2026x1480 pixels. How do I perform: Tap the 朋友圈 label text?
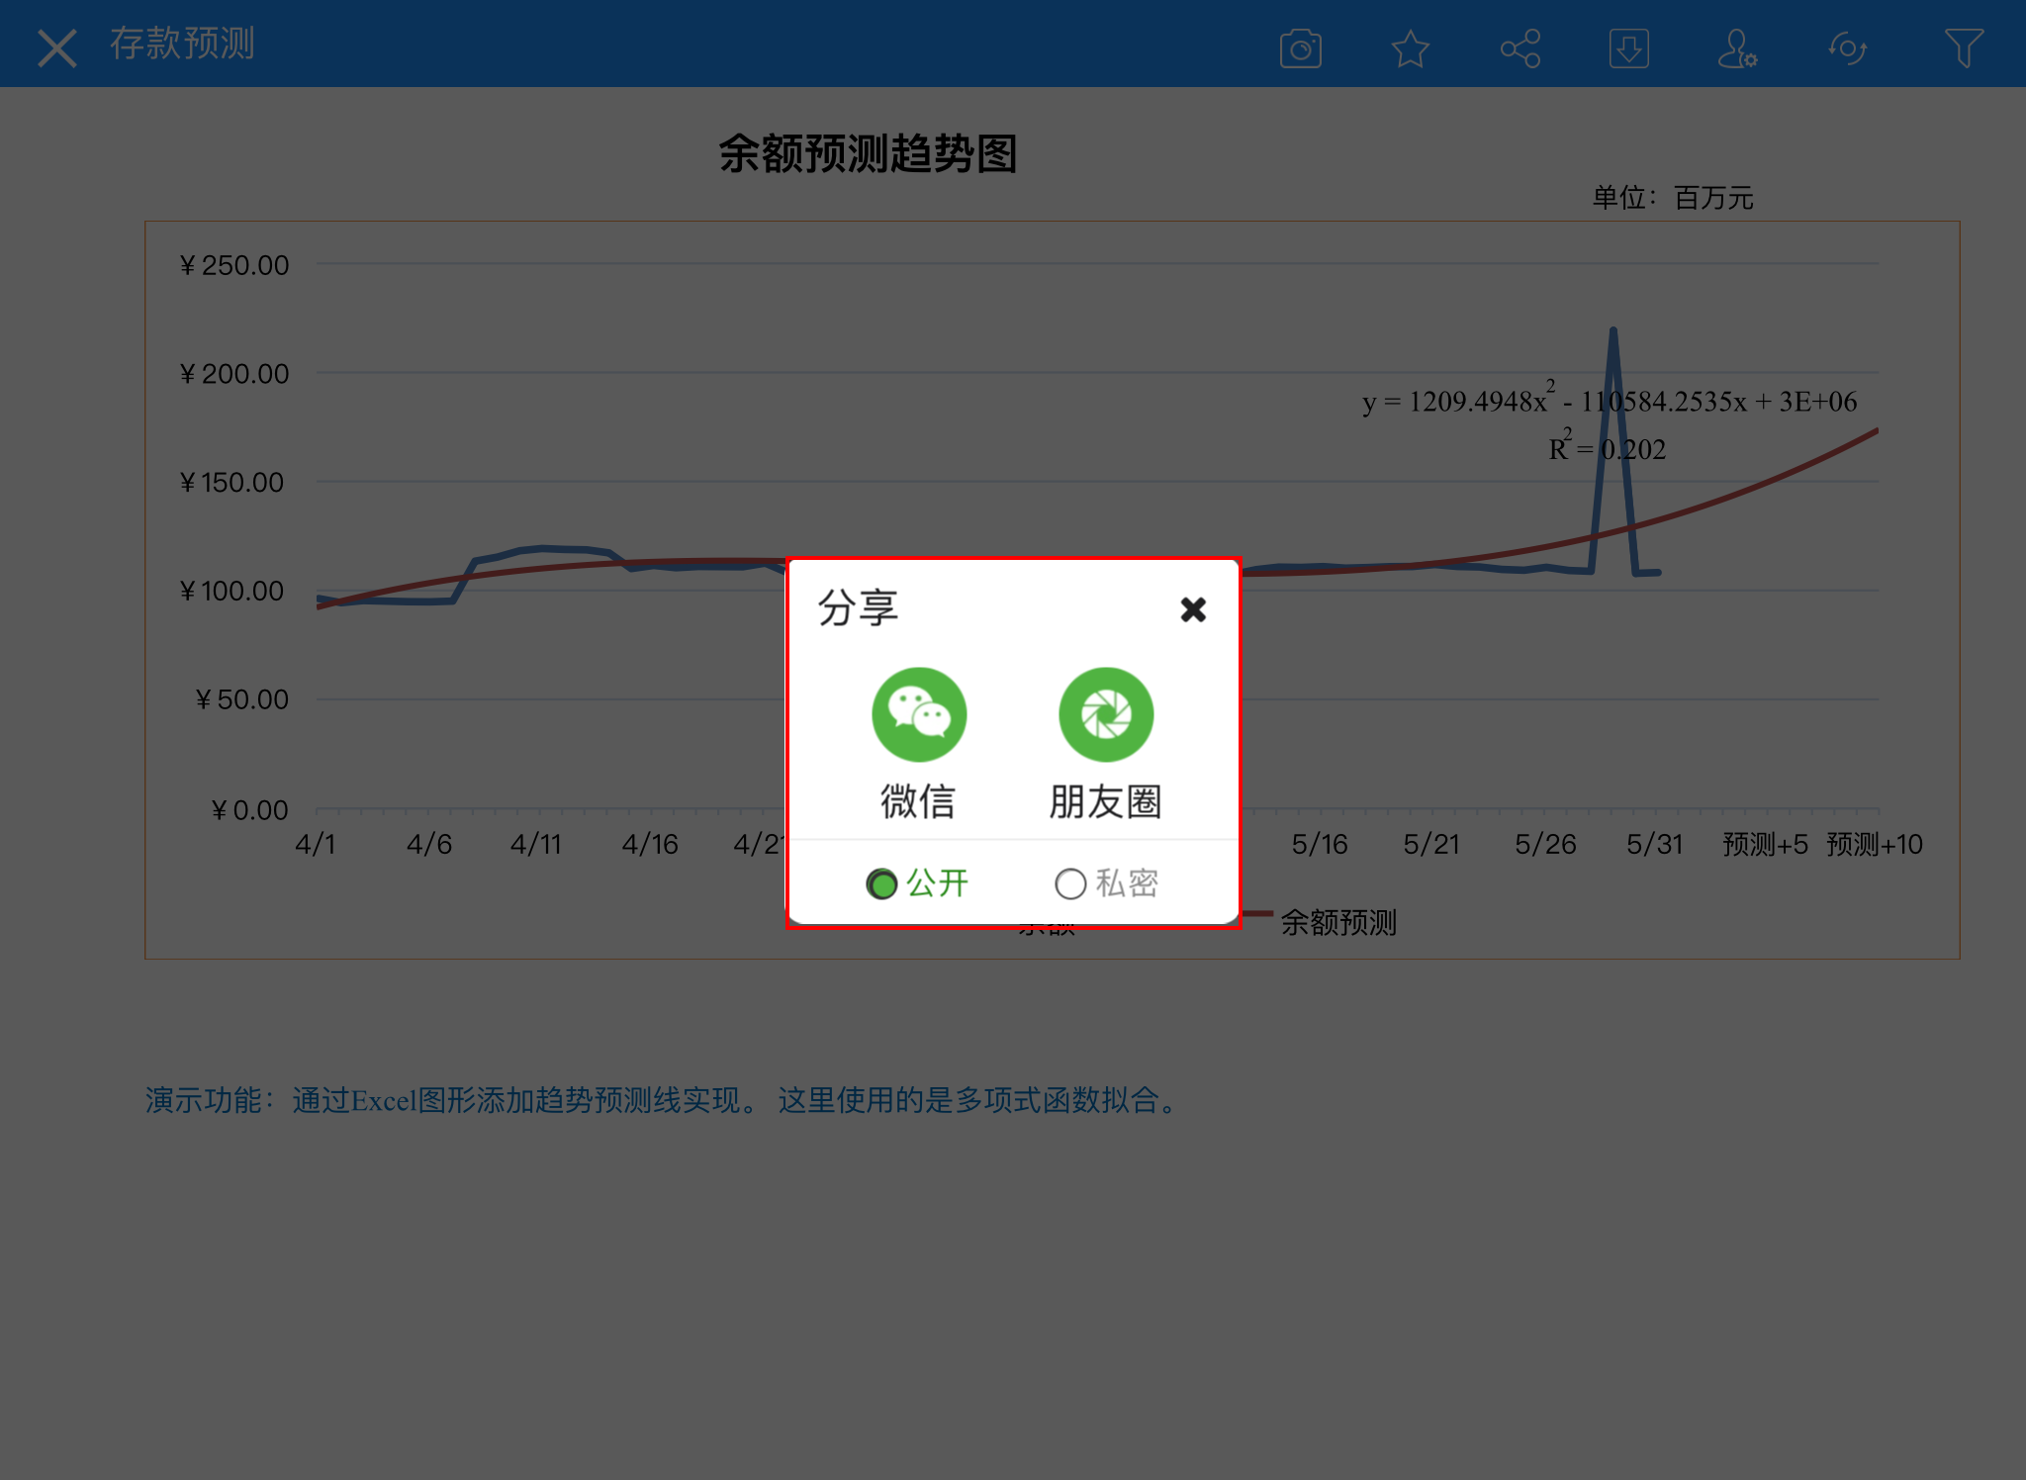(1105, 801)
